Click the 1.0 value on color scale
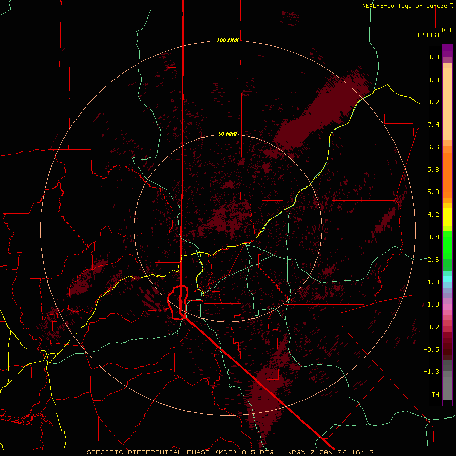 point(433,305)
